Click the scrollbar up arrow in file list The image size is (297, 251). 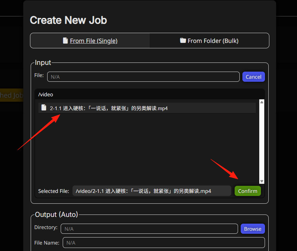(x=262, y=102)
